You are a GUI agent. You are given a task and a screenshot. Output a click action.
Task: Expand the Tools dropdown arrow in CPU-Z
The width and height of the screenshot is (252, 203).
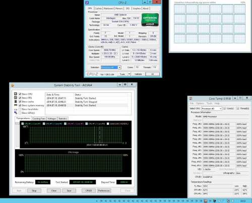tap(129, 74)
